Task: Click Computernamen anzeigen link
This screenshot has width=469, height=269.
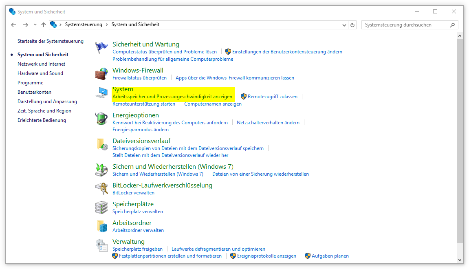Action: (x=213, y=104)
